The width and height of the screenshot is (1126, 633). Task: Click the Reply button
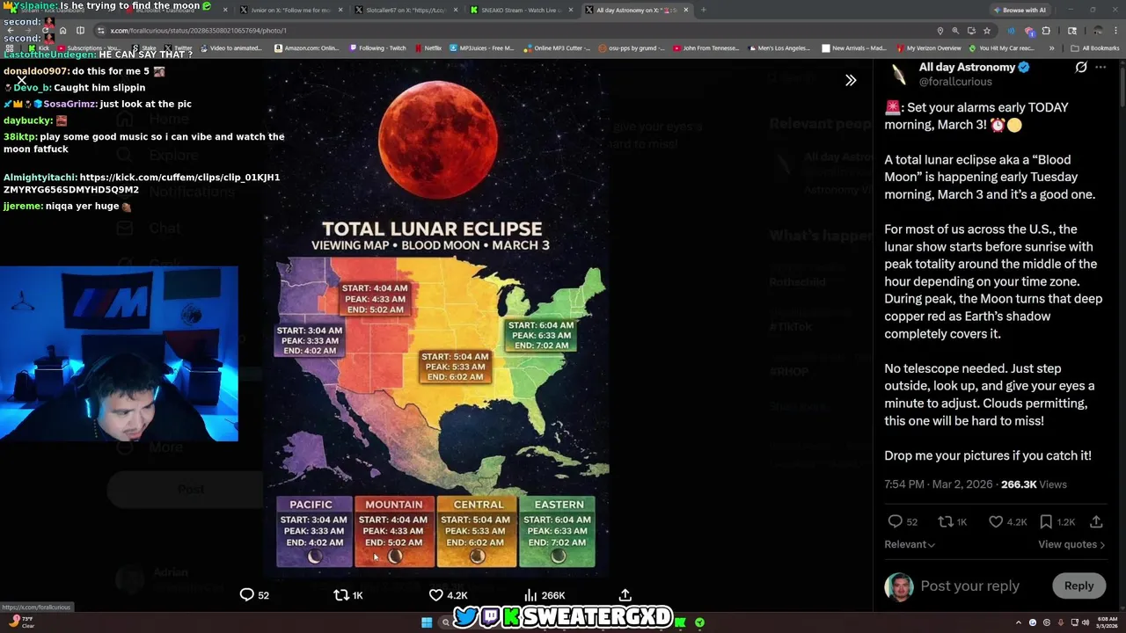point(1078,586)
